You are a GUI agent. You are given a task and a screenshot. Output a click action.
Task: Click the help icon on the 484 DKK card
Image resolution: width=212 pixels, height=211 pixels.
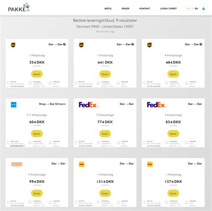(x=201, y=44)
